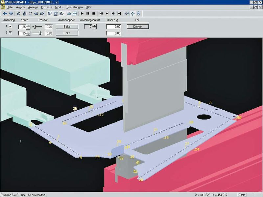Click the Kante field for Anschlag 2
Viewport: 263px width, 197px height.
coord(22,33)
